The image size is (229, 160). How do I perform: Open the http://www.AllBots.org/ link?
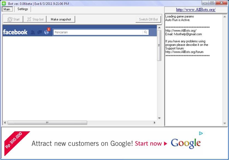coord(196,10)
